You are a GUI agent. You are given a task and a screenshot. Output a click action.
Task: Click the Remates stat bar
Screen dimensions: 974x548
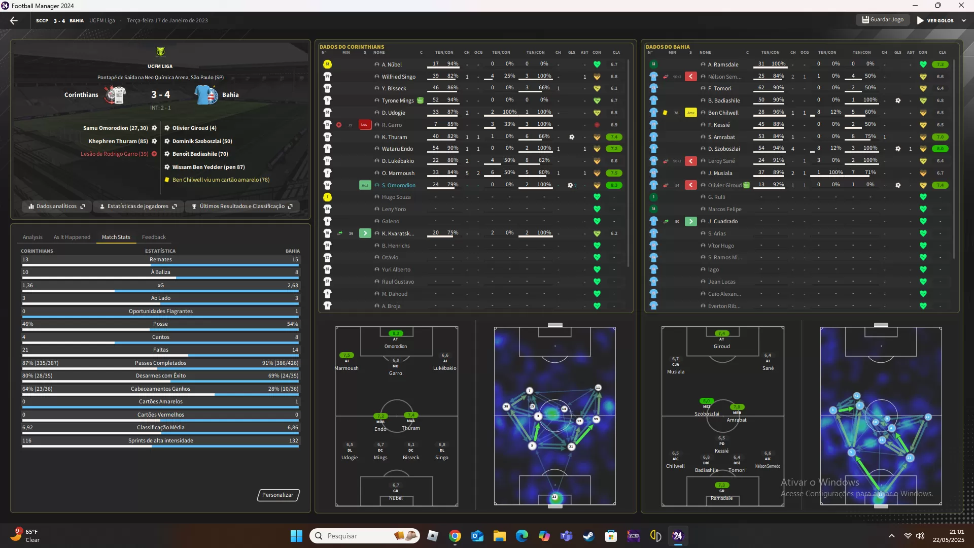tap(160, 260)
